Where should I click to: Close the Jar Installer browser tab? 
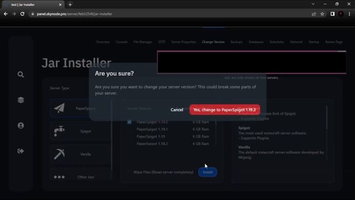pos(60,4)
